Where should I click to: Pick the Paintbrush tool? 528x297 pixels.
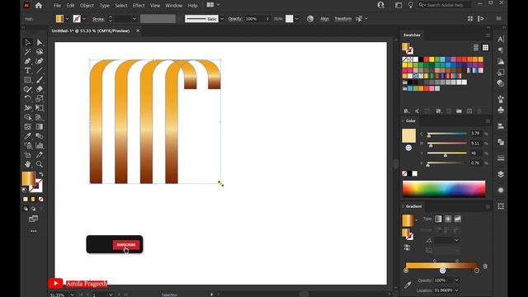point(40,80)
